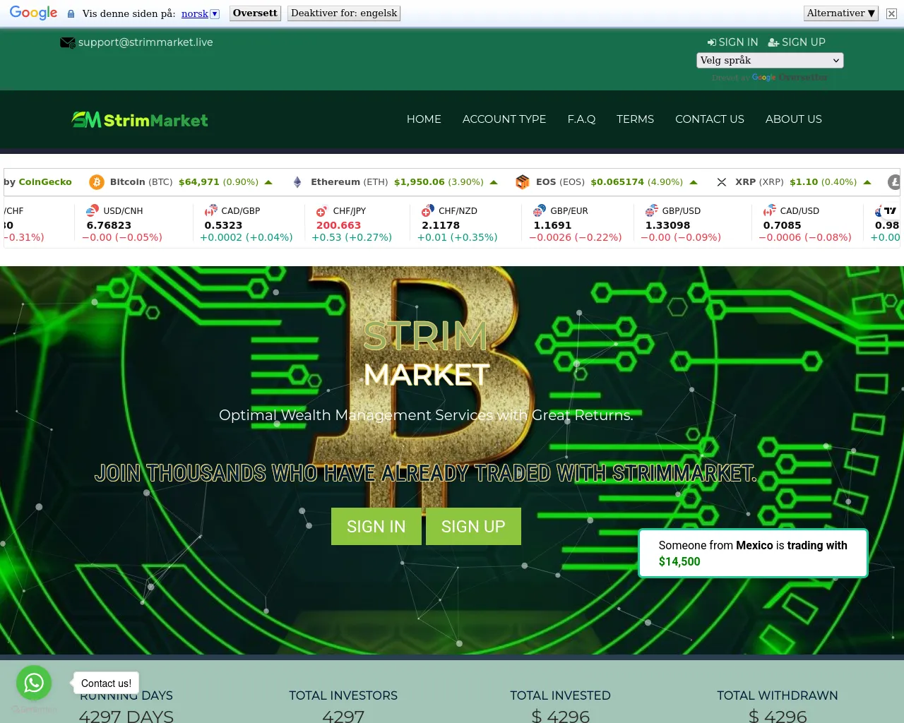Click the GBP/EUR flag icon
The width and height of the screenshot is (904, 723).
540,210
